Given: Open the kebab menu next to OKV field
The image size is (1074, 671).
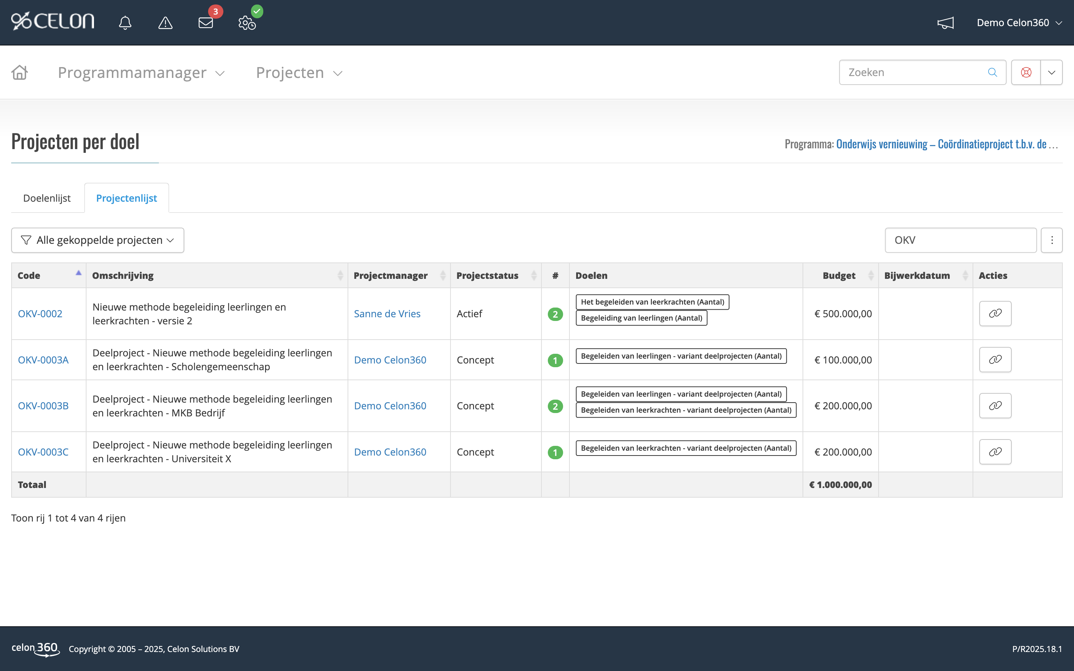Looking at the screenshot, I should tap(1052, 240).
